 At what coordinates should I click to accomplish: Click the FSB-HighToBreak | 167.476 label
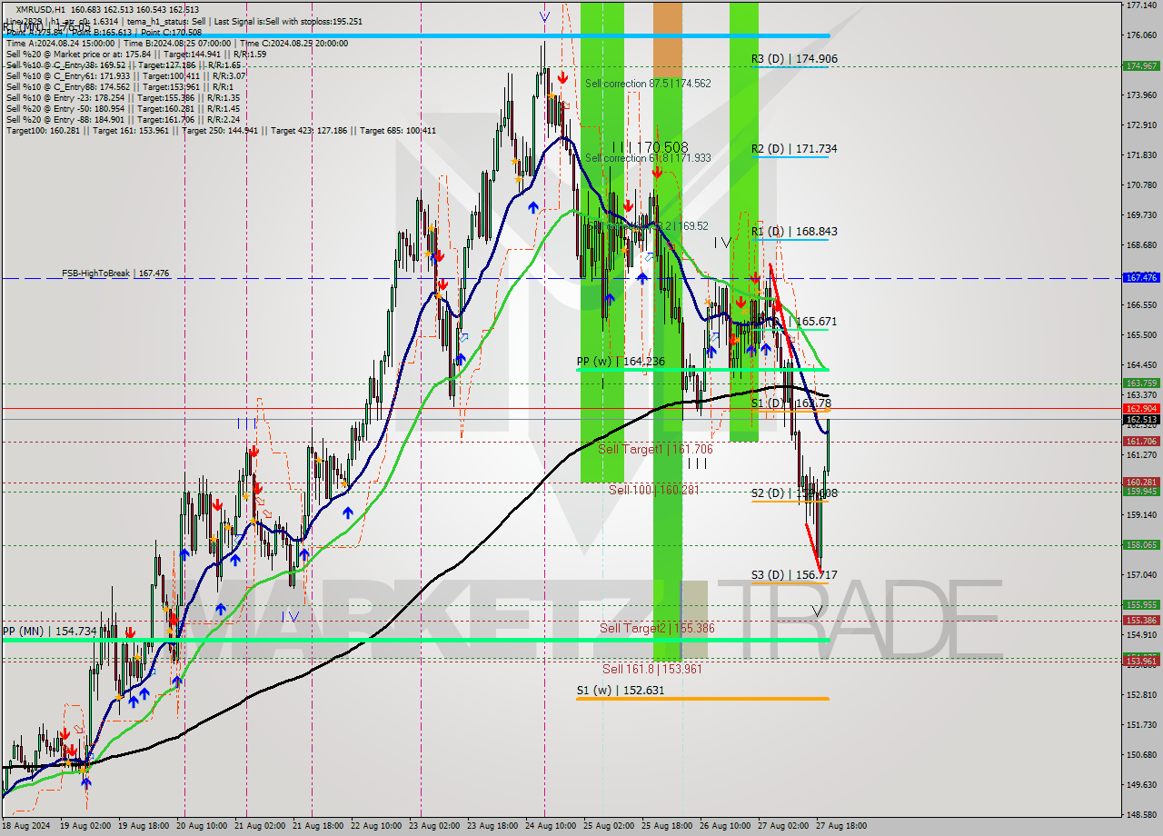pos(115,273)
